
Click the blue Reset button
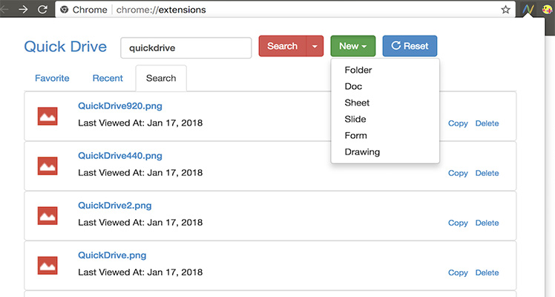(x=410, y=46)
